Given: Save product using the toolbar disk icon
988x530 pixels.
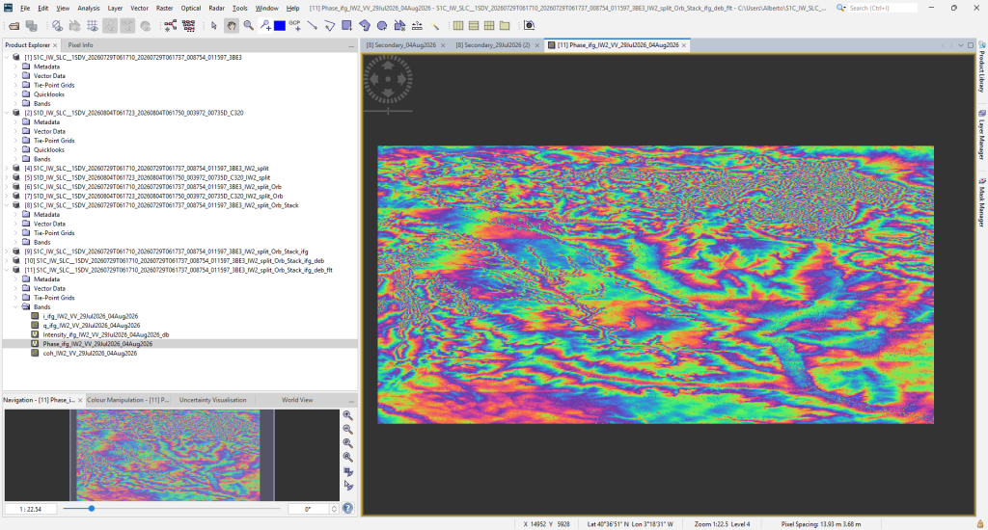Looking at the screenshot, I should tap(32, 26).
